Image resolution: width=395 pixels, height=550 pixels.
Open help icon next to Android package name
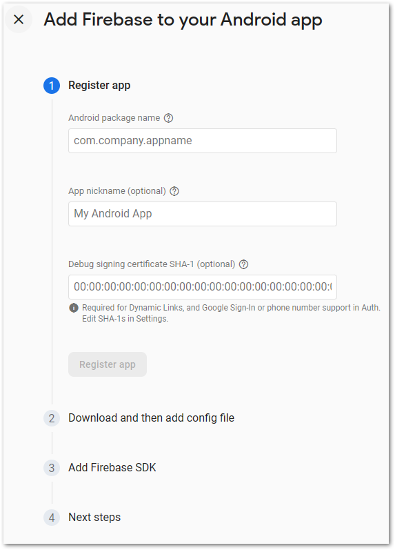(x=169, y=118)
